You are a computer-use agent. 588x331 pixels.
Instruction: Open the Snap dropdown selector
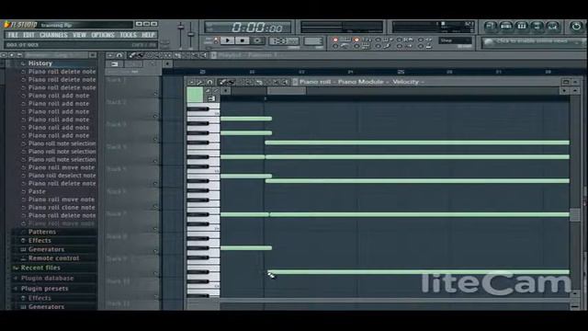coord(456,40)
